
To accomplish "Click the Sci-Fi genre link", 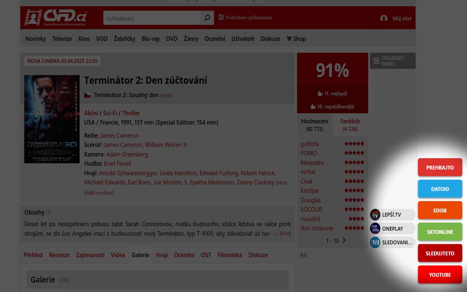I will pyautogui.click(x=110, y=113).
